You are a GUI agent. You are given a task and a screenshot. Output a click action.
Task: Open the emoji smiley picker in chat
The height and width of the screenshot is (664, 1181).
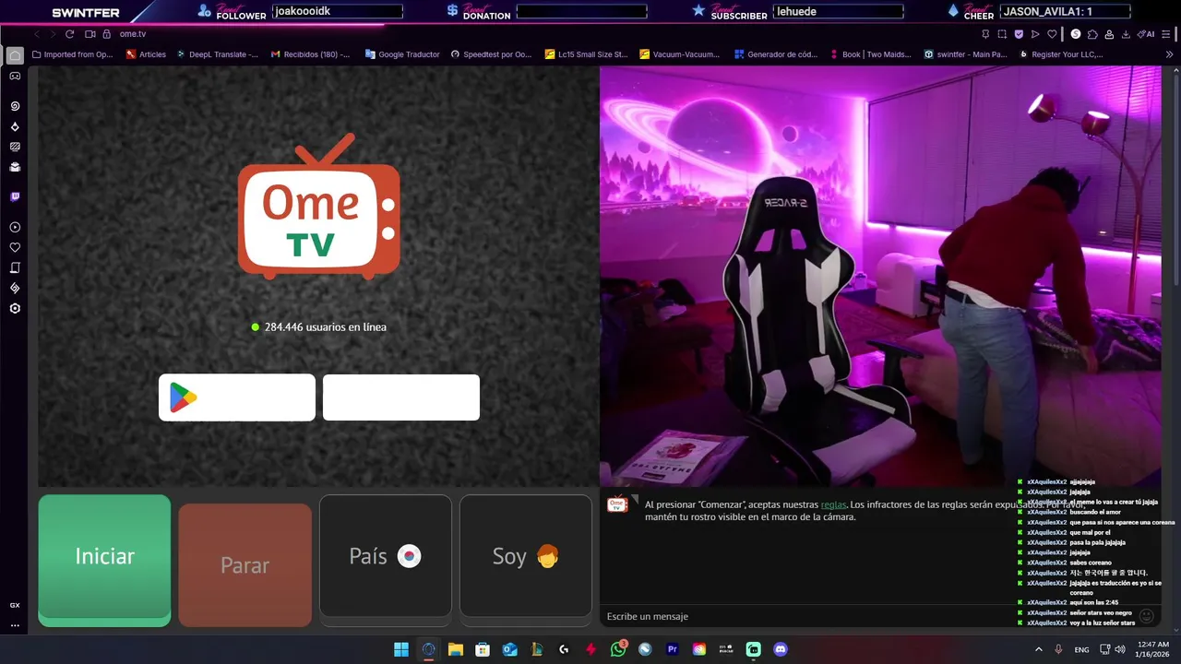1147,616
